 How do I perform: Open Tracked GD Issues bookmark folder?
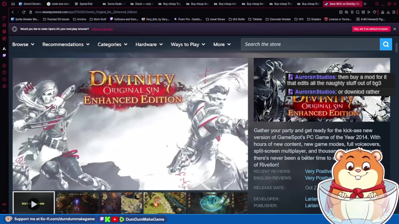(56, 19)
